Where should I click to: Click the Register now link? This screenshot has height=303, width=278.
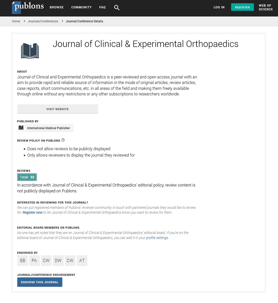click(32, 212)
